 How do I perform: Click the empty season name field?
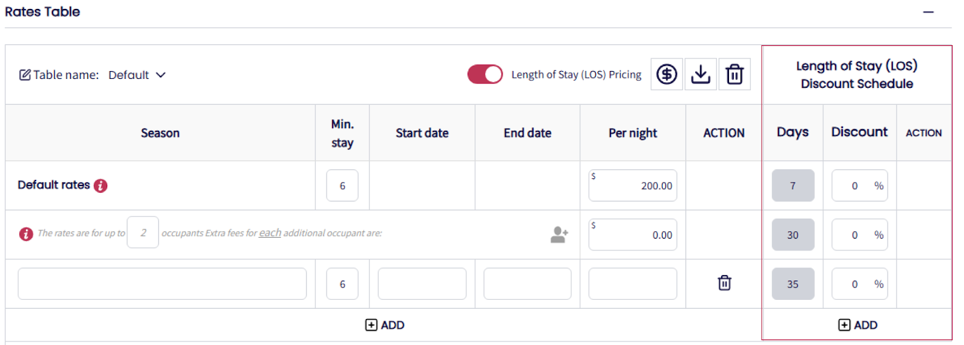[162, 284]
